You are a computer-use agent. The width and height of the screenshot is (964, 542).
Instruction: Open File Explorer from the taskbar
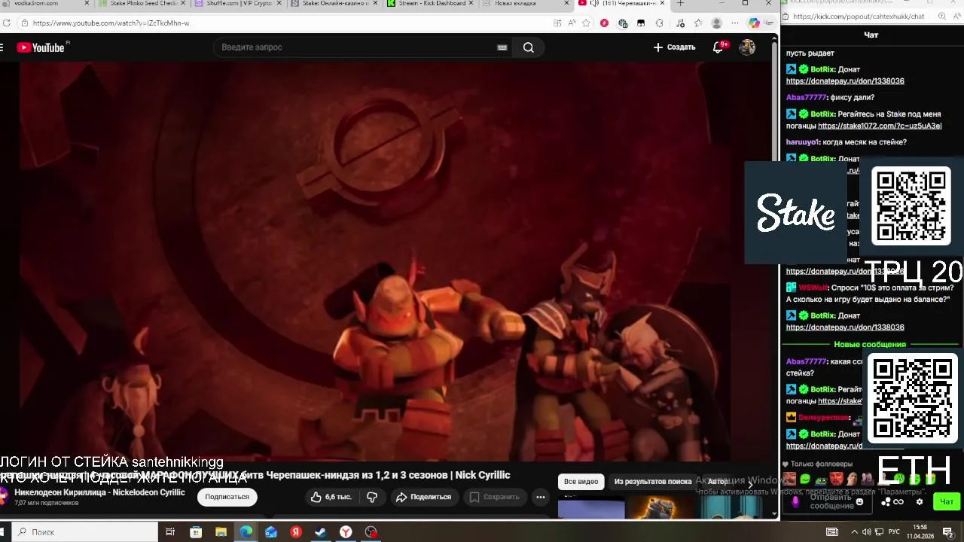pyautogui.click(x=221, y=531)
